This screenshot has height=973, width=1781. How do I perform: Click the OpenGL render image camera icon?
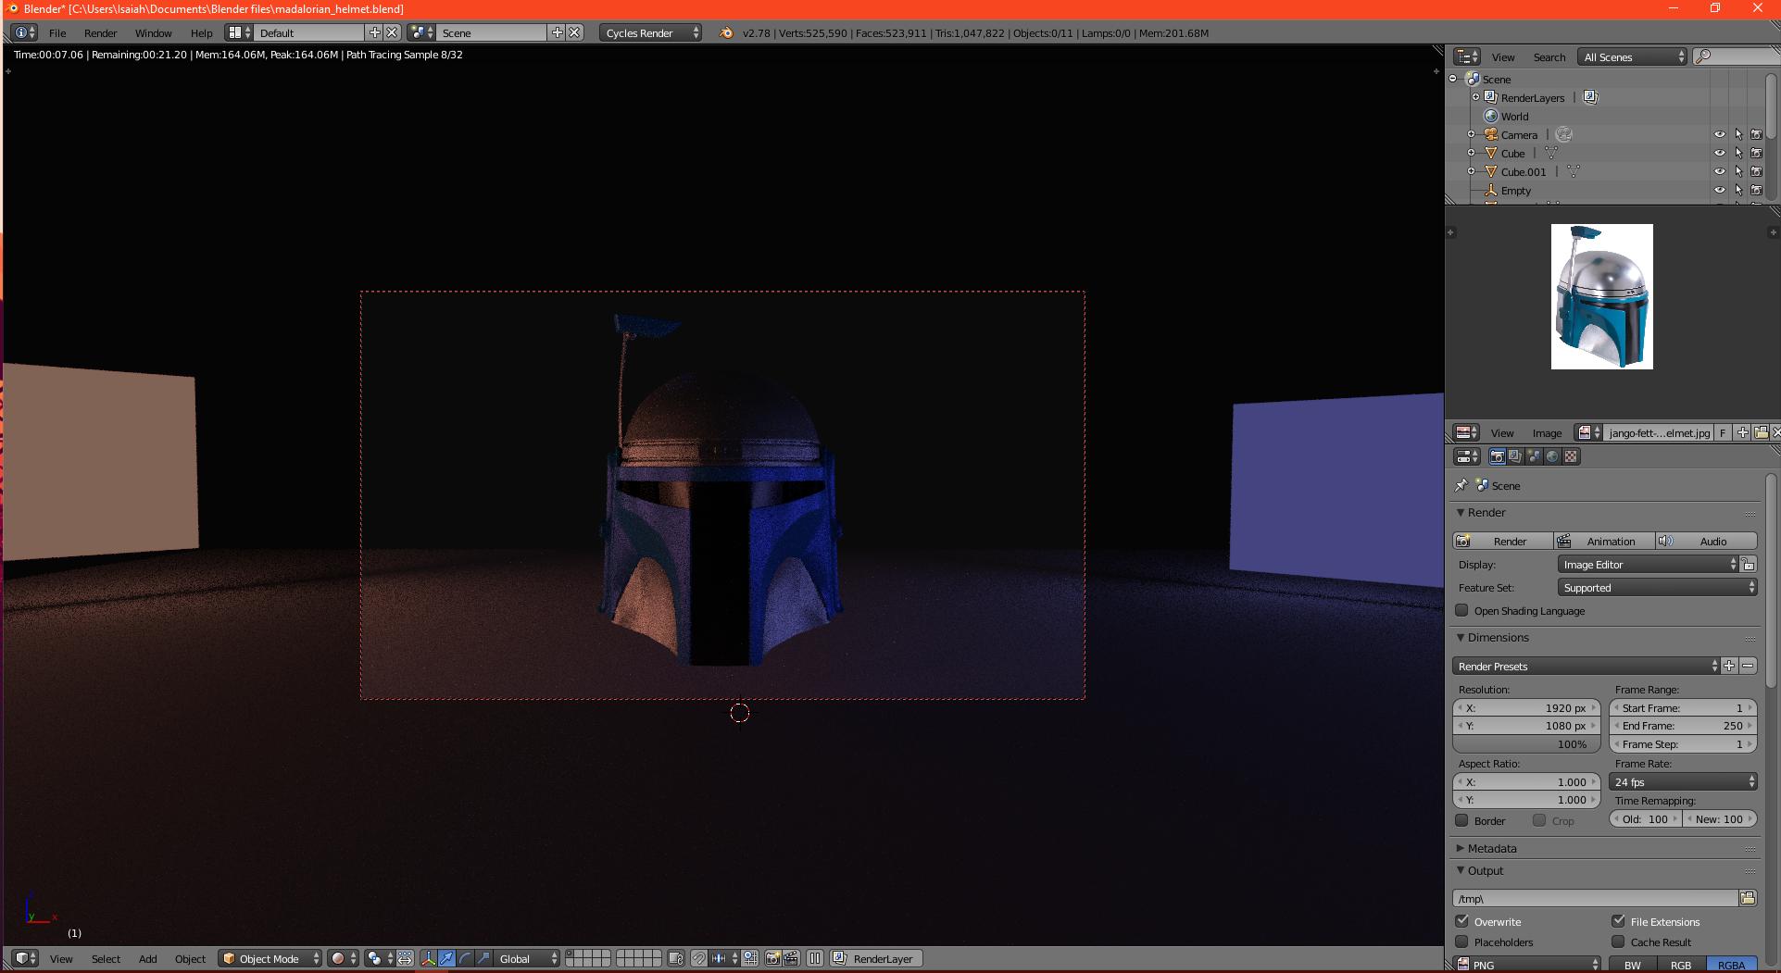point(772,958)
